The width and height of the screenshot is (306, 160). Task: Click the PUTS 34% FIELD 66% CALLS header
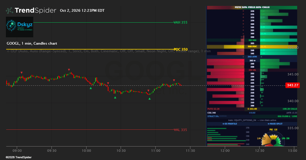[x=252, y=7]
